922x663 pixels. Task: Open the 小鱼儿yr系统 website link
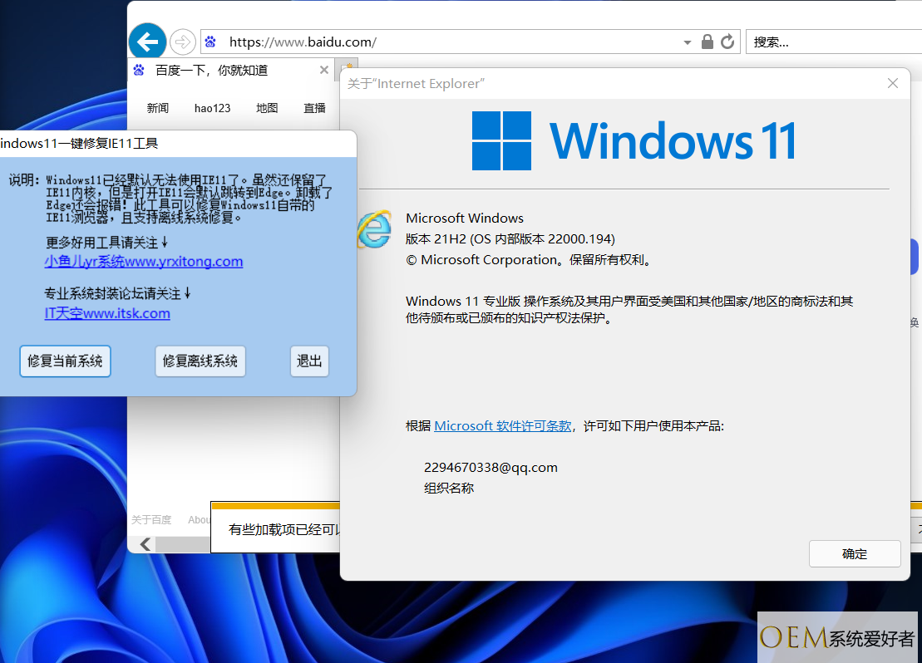pos(144,262)
